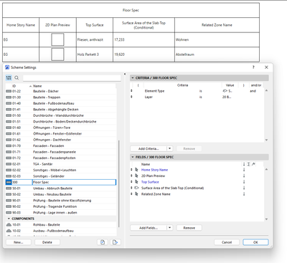The height and width of the screenshot is (263, 287).
Task: Click the flag column header icon in Fields
Action: tap(253, 164)
